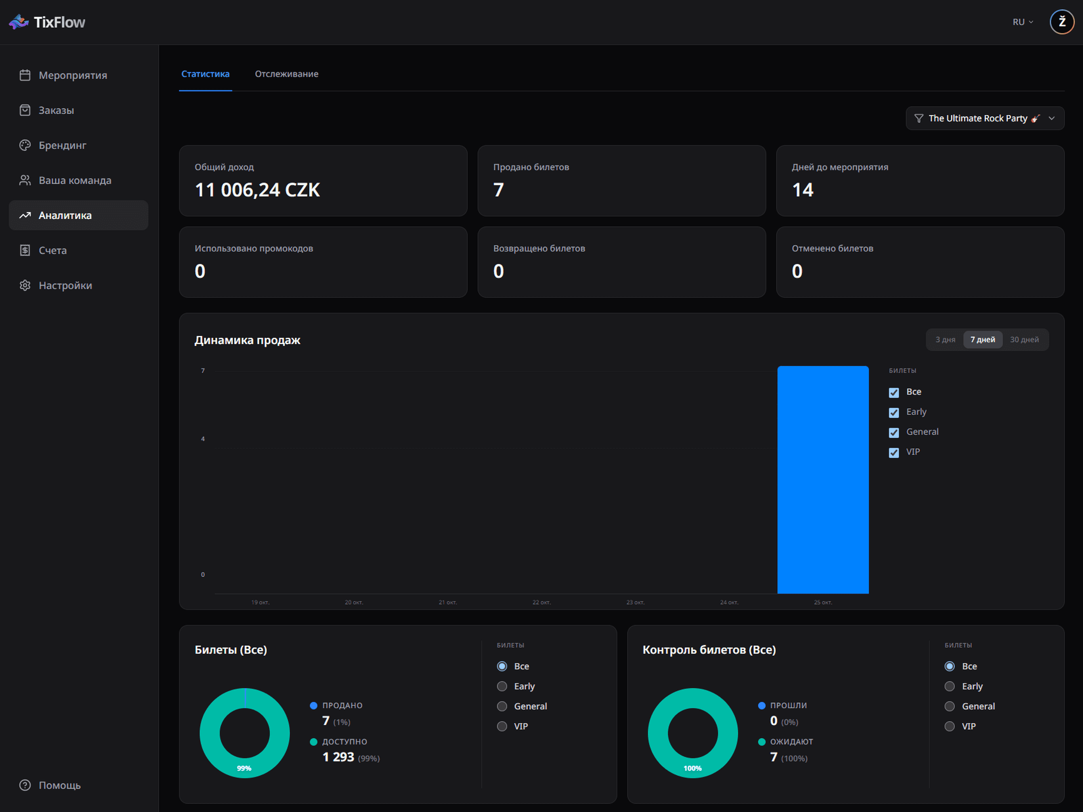Select Все radio in Контроль билетов panel

point(949,666)
